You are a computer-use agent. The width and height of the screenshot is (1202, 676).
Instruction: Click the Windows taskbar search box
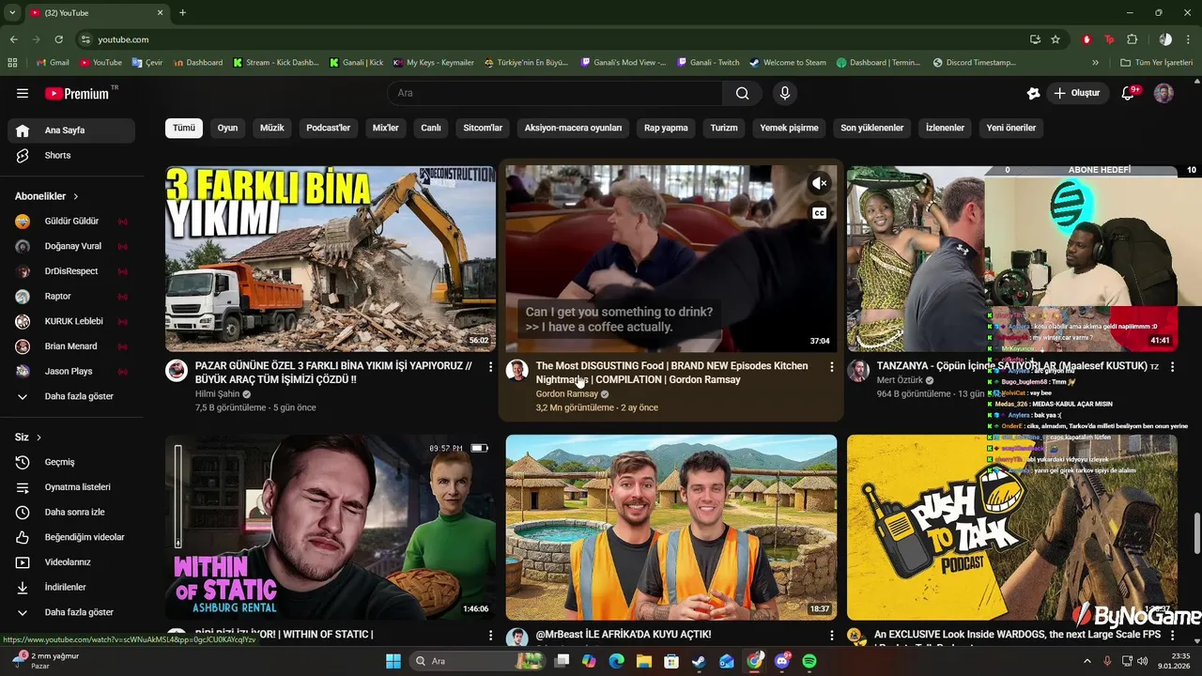click(x=476, y=661)
